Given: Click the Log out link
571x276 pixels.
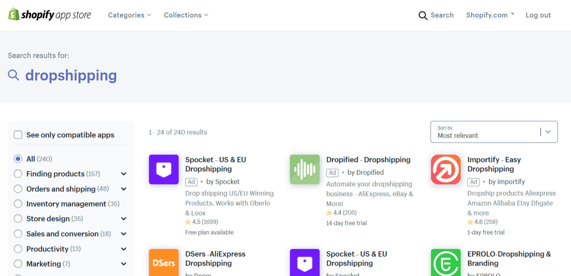Looking at the screenshot, I should (538, 15).
